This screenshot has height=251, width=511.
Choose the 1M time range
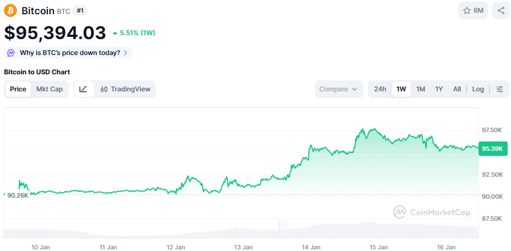[421, 89]
